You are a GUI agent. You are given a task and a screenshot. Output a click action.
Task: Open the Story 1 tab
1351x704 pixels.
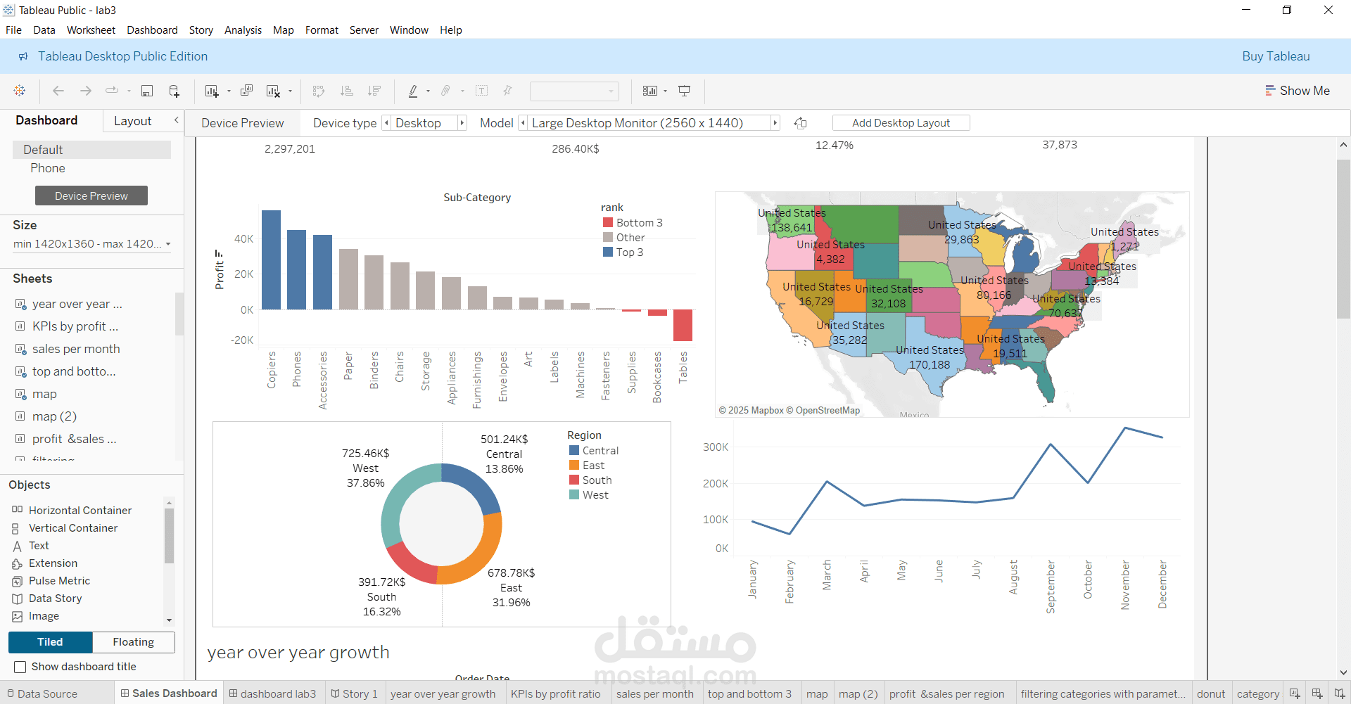pos(355,693)
